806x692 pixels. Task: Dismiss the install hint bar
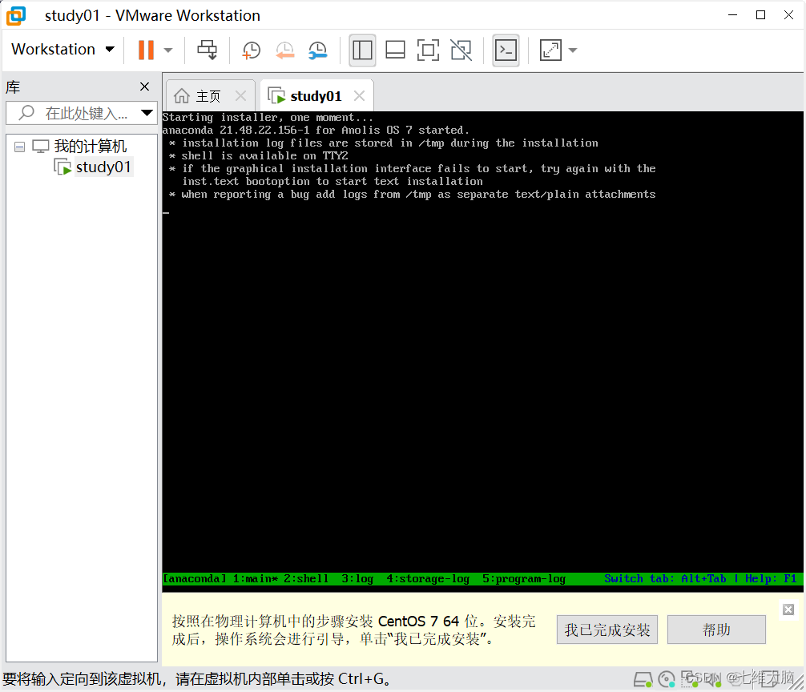pos(788,610)
